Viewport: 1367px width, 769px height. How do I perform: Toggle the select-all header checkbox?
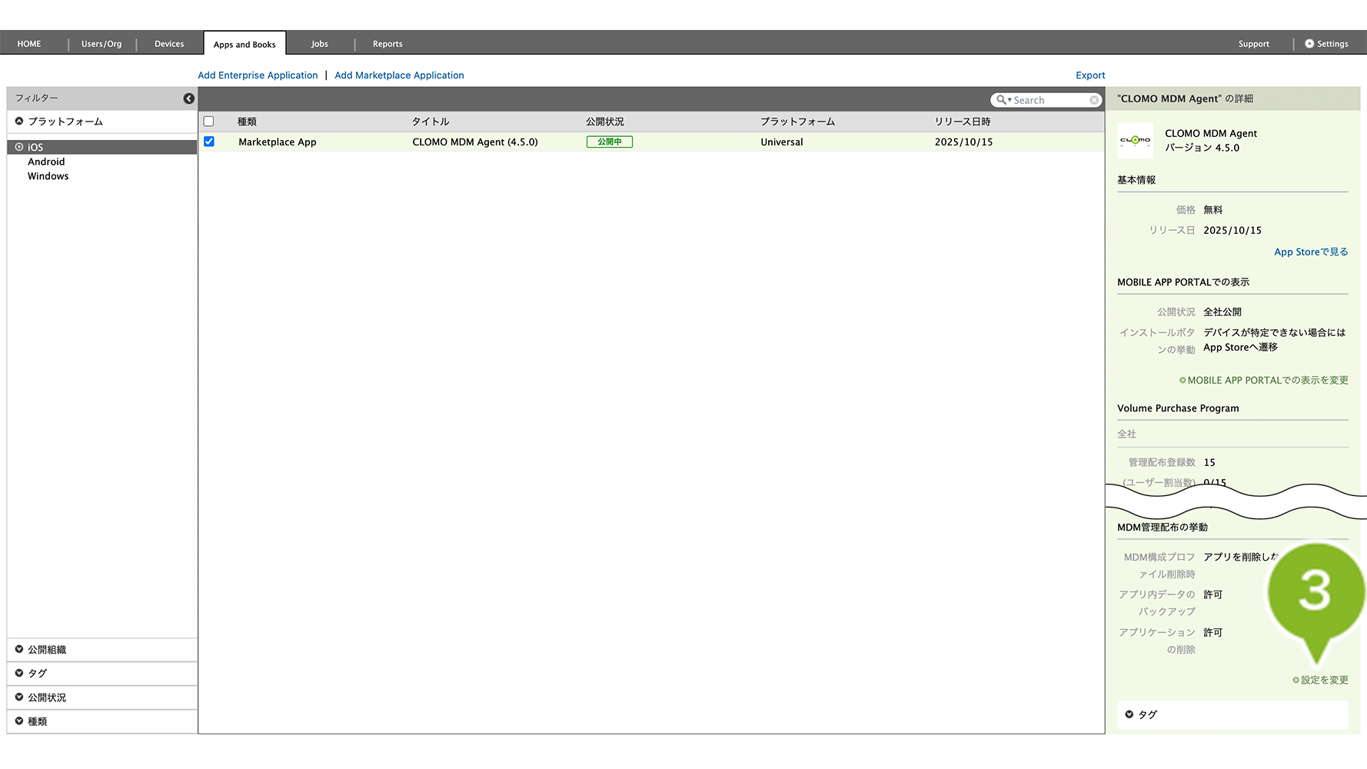click(209, 122)
